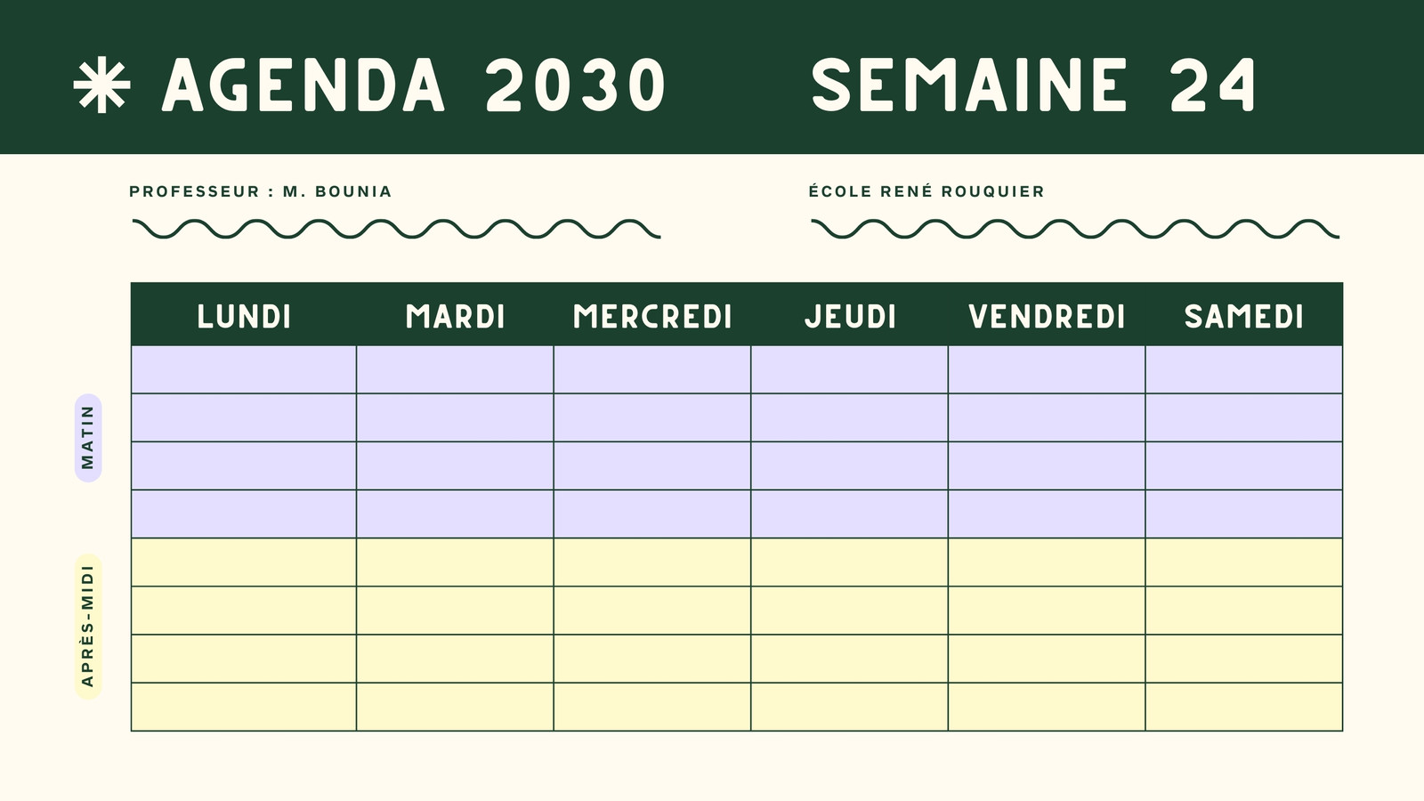The width and height of the screenshot is (1424, 801).
Task: Click the PROFESSEUR : M. BOUNIA label
Action: (x=260, y=191)
